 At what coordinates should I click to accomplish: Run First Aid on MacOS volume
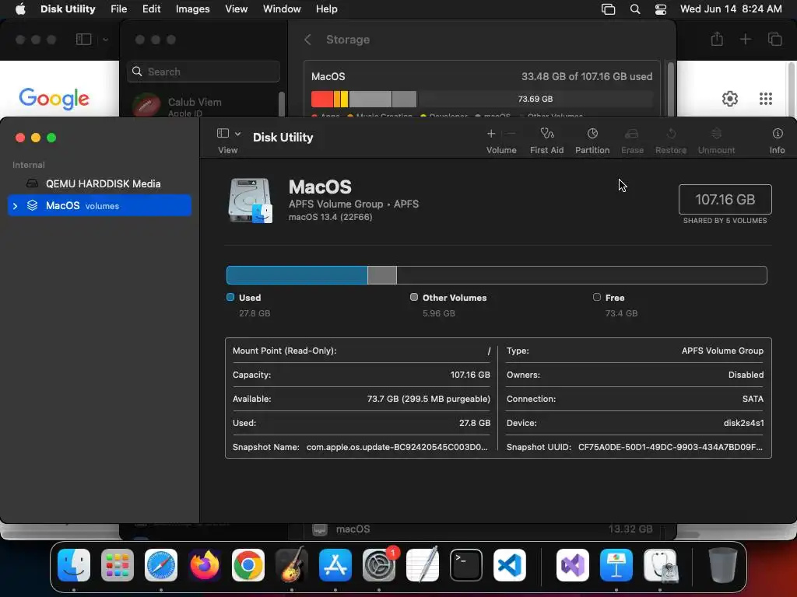tap(546, 140)
